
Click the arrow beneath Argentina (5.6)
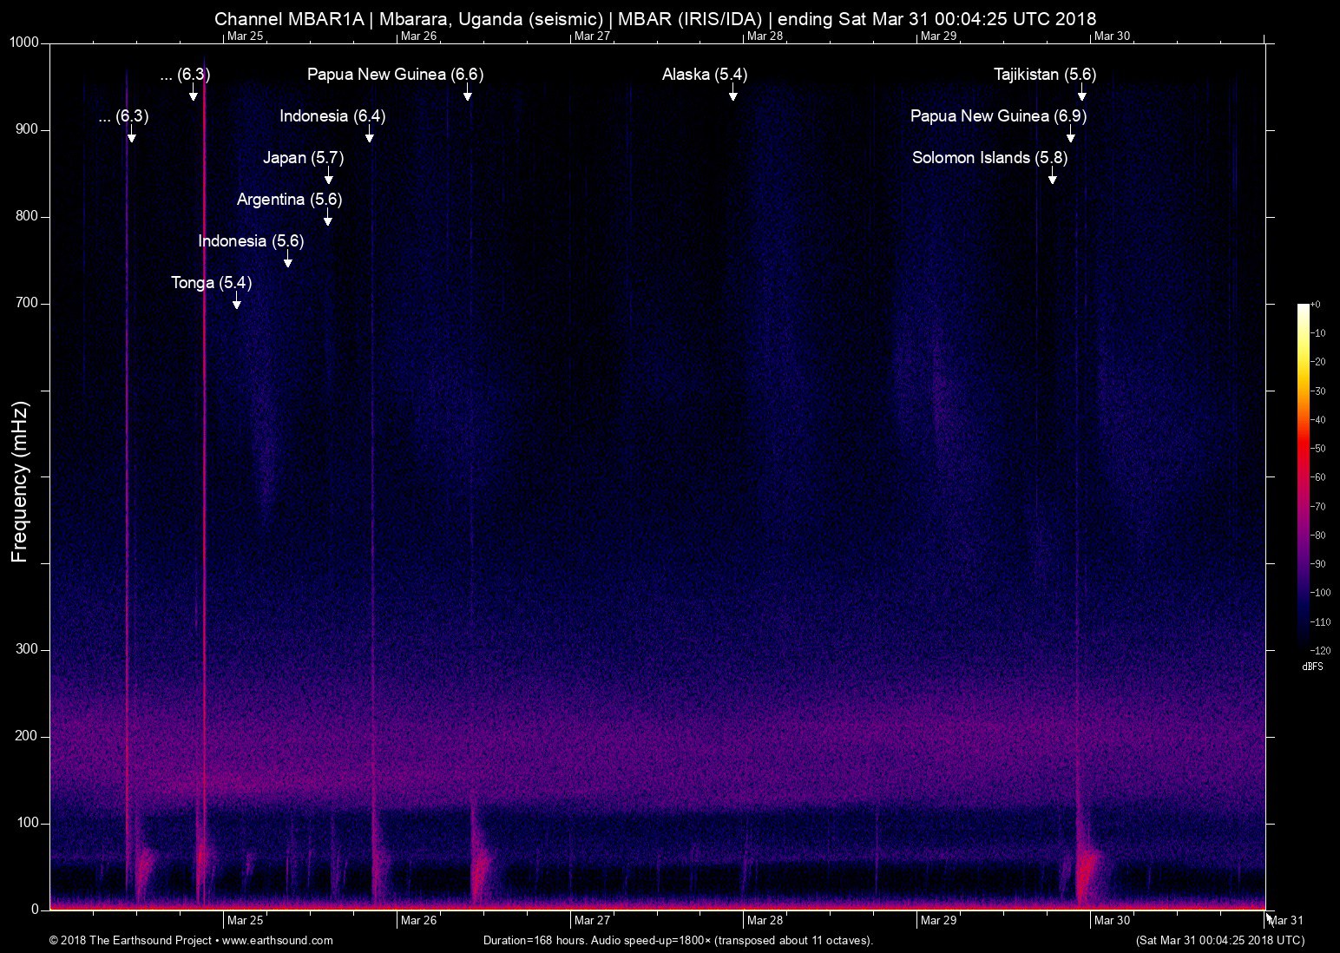pyautogui.click(x=327, y=219)
